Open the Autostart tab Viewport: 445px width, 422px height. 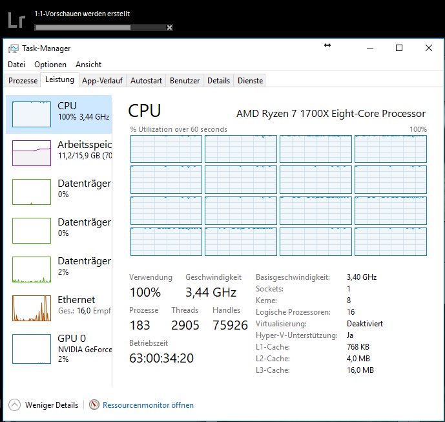[x=146, y=81]
